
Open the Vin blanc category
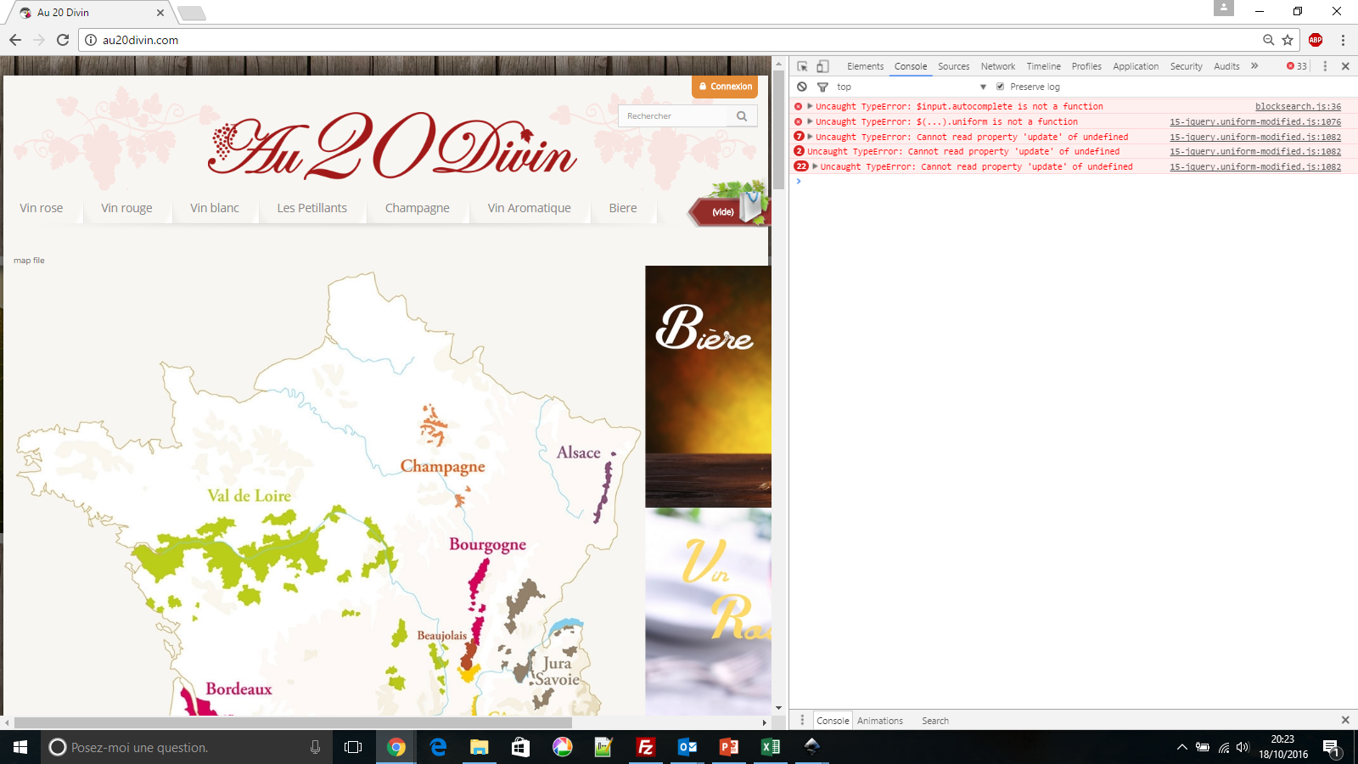(x=215, y=208)
